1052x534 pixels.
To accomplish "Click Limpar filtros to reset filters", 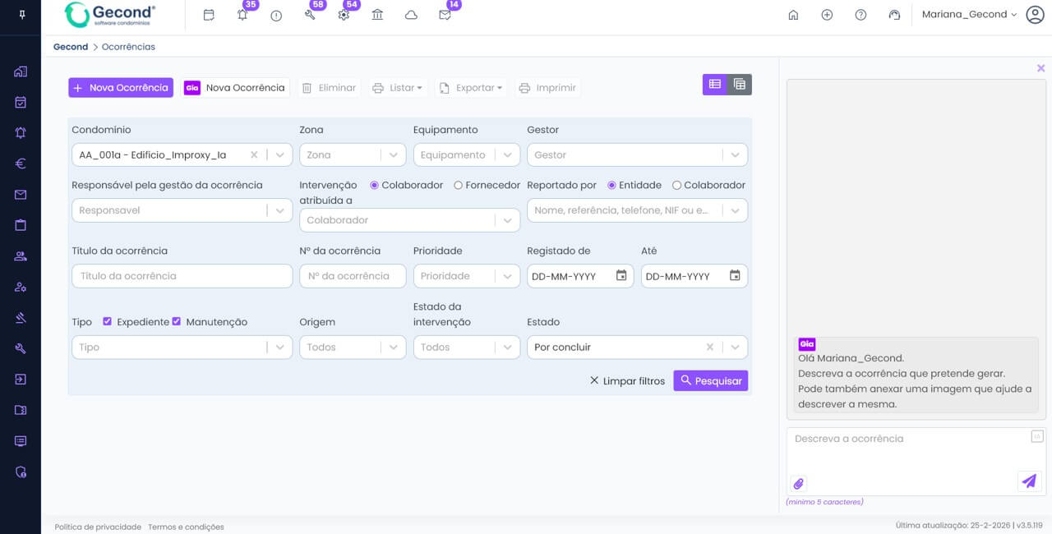I will (627, 380).
